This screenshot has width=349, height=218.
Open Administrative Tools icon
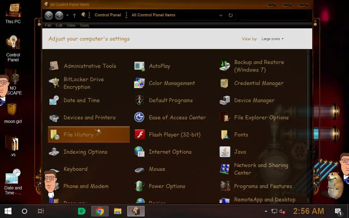point(54,66)
